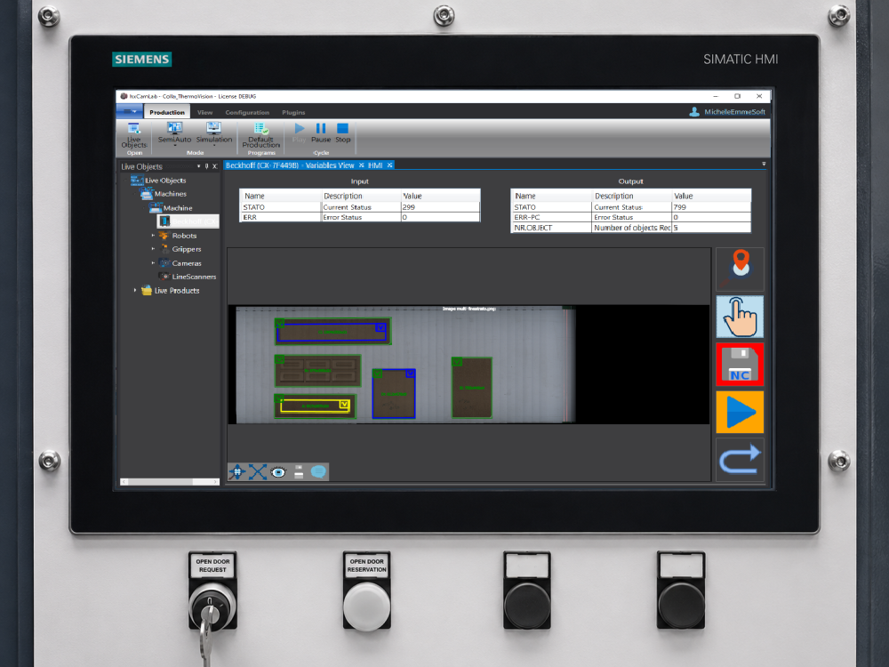This screenshot has height=667, width=889.
Task: Click Output table Value column header
Action: (x=711, y=197)
